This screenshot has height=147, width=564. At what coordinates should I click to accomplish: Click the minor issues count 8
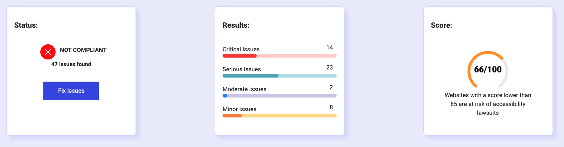tap(331, 107)
